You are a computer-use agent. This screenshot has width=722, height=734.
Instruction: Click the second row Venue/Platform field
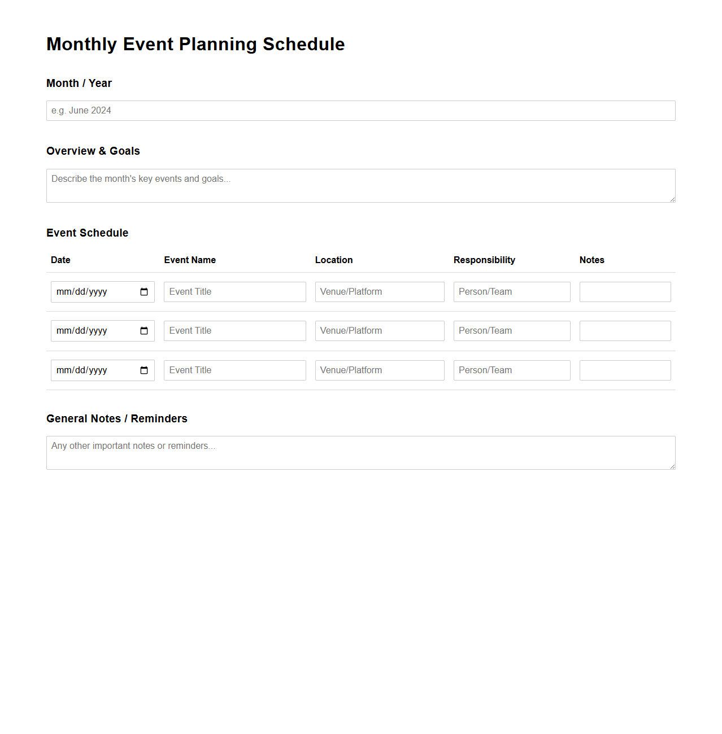pos(379,330)
